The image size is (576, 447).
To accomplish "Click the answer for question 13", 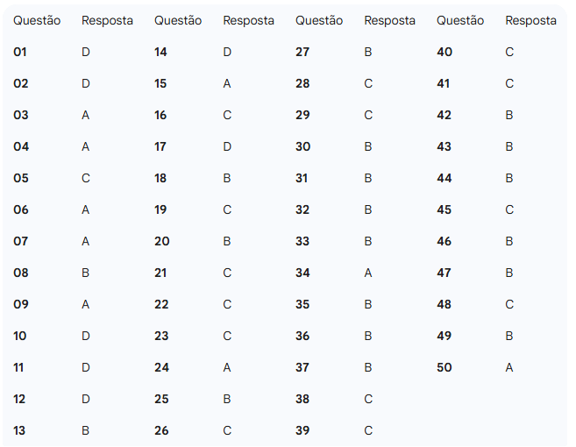I will pos(86,431).
